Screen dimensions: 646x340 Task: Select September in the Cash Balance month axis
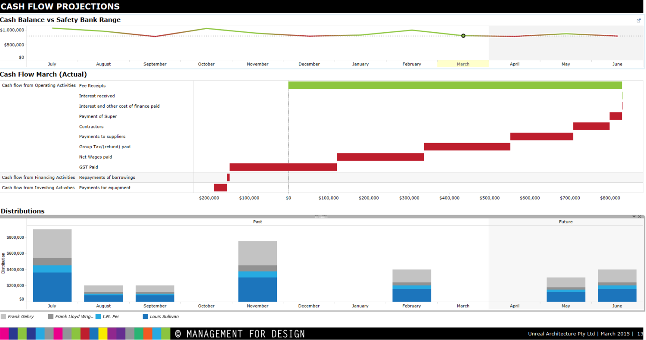155,64
